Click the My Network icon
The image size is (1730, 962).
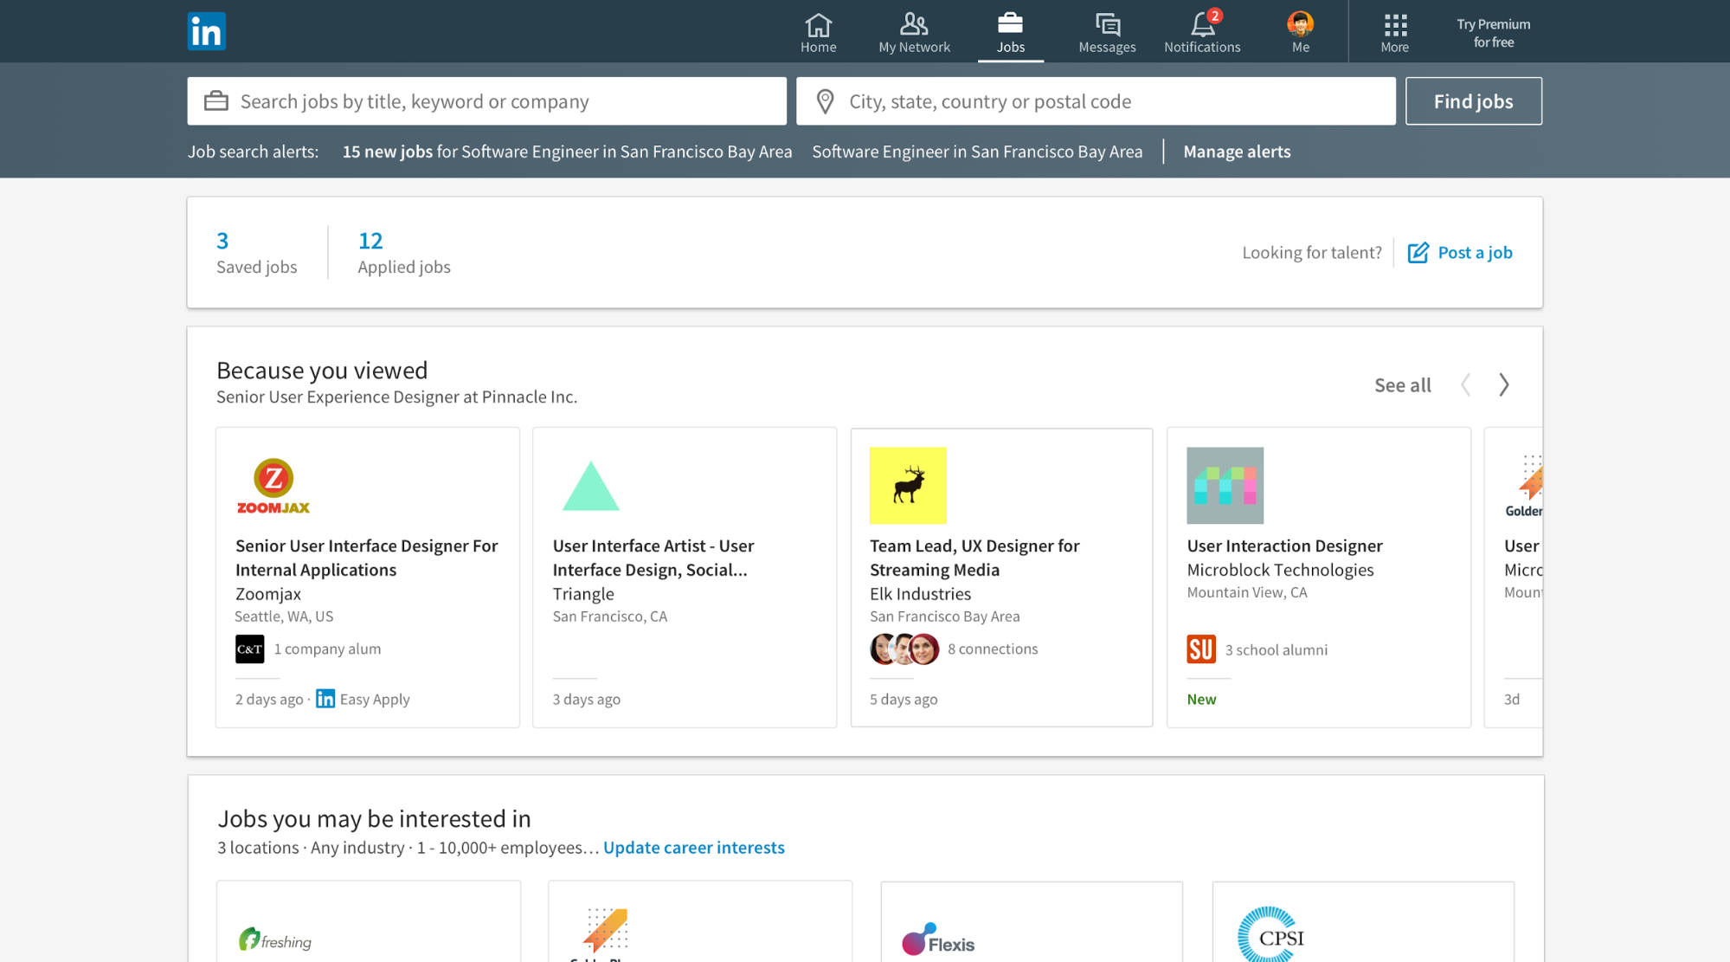[x=913, y=25]
